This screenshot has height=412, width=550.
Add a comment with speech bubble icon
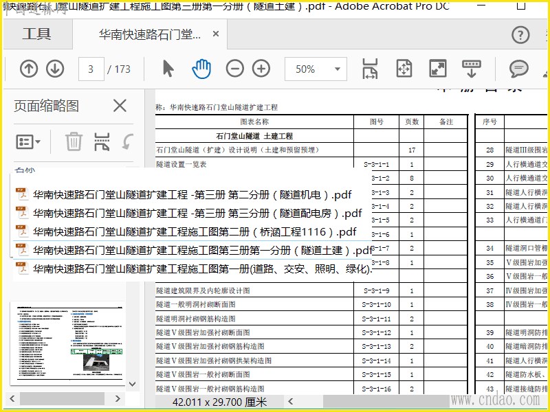(x=519, y=69)
